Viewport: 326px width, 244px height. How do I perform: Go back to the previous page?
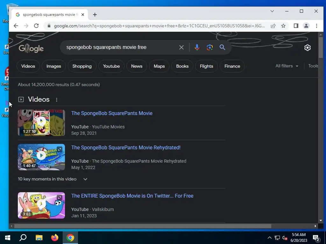click(16, 26)
